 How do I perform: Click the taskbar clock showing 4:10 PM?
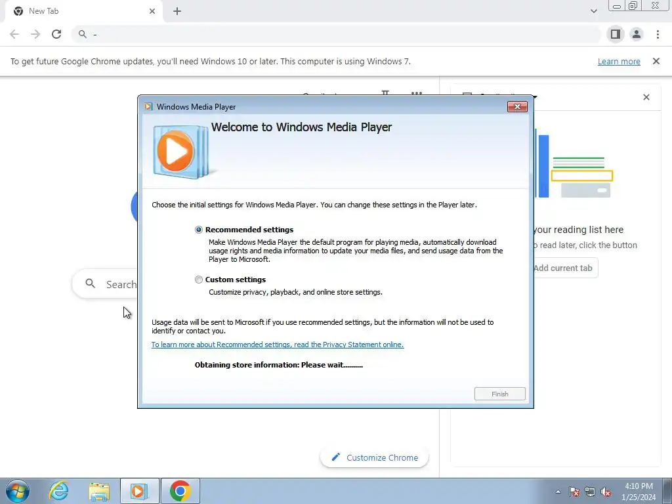click(x=639, y=492)
